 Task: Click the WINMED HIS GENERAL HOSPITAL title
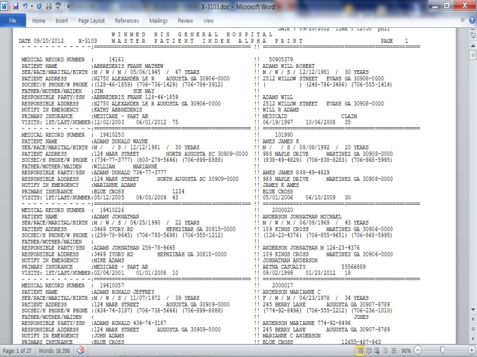click(x=192, y=35)
